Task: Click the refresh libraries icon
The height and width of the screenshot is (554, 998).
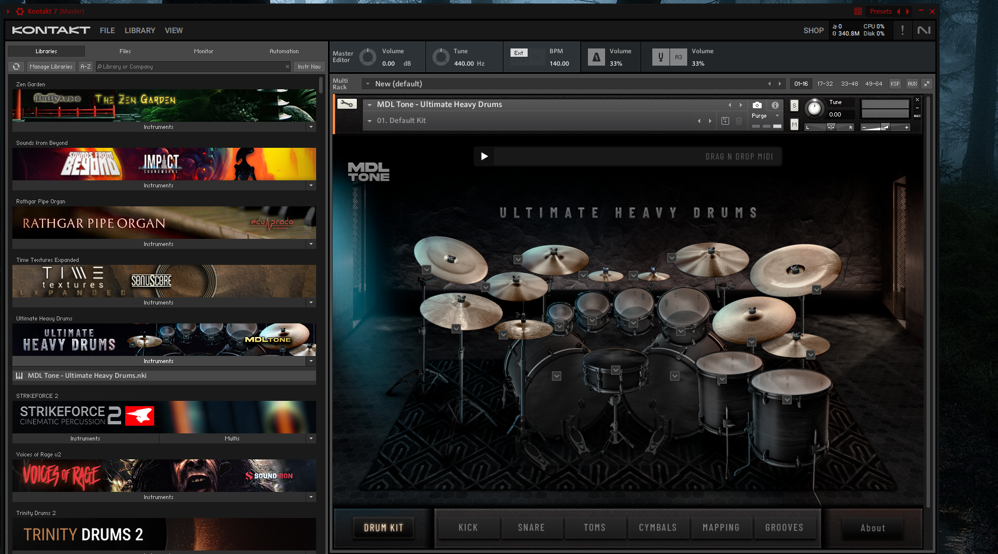Action: 16,67
